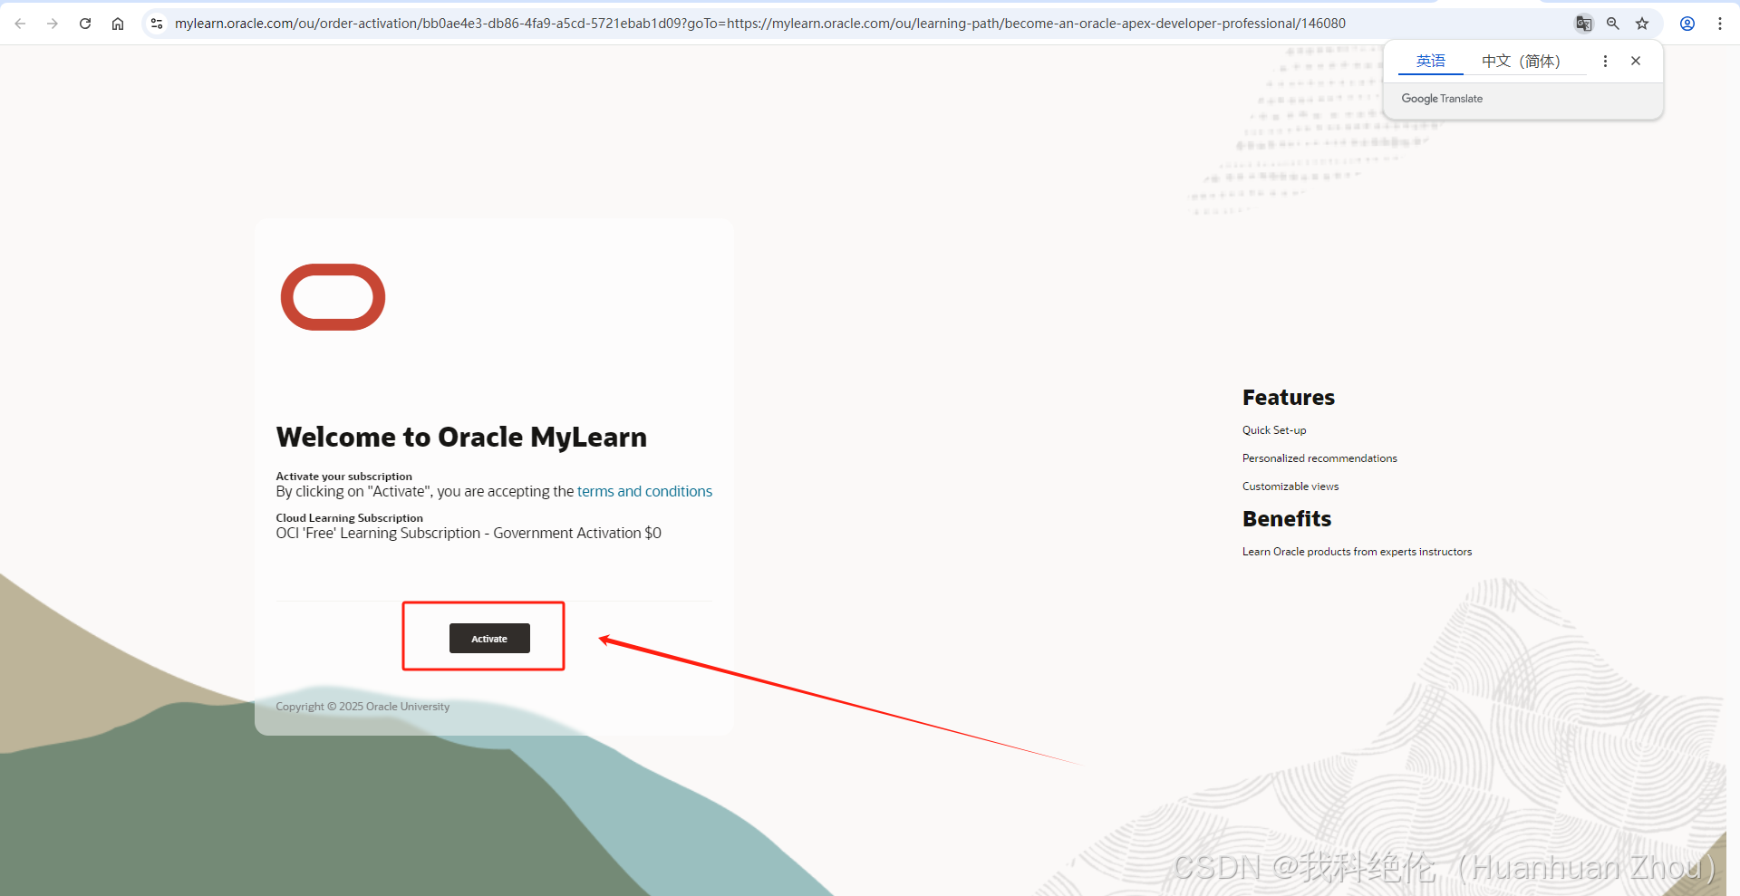This screenshot has width=1740, height=896.
Task: Click the OCI 'Free' Learning Subscription text
Action: click(x=469, y=533)
